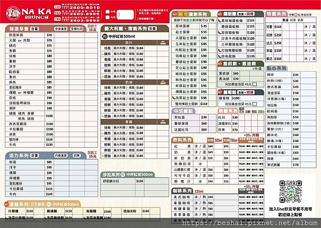Screen dimensions: 321x228
Task: Click 兒童 $110 set meal row
Action: (x=291, y=27)
